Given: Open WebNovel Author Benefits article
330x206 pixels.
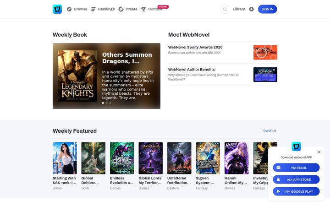Looking at the screenshot, I should (x=191, y=70).
